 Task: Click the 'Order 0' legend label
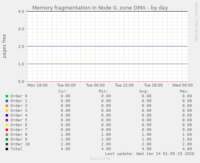tap(19, 96)
